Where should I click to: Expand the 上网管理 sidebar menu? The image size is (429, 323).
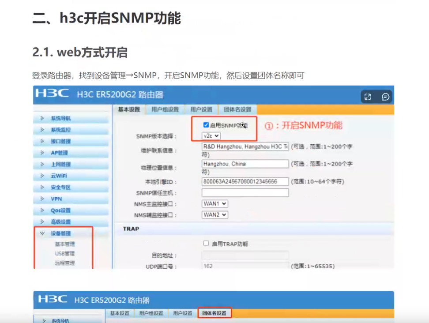point(71,164)
